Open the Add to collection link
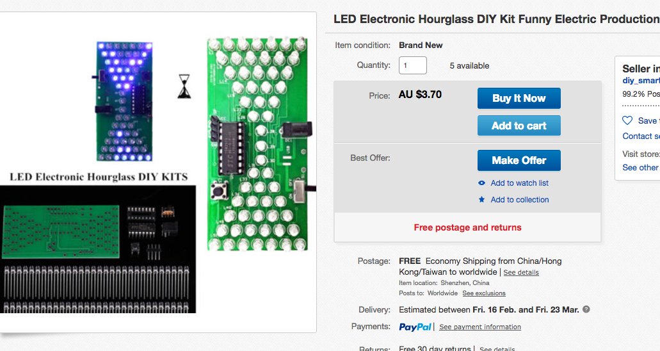This screenshot has width=660, height=351. (519, 200)
